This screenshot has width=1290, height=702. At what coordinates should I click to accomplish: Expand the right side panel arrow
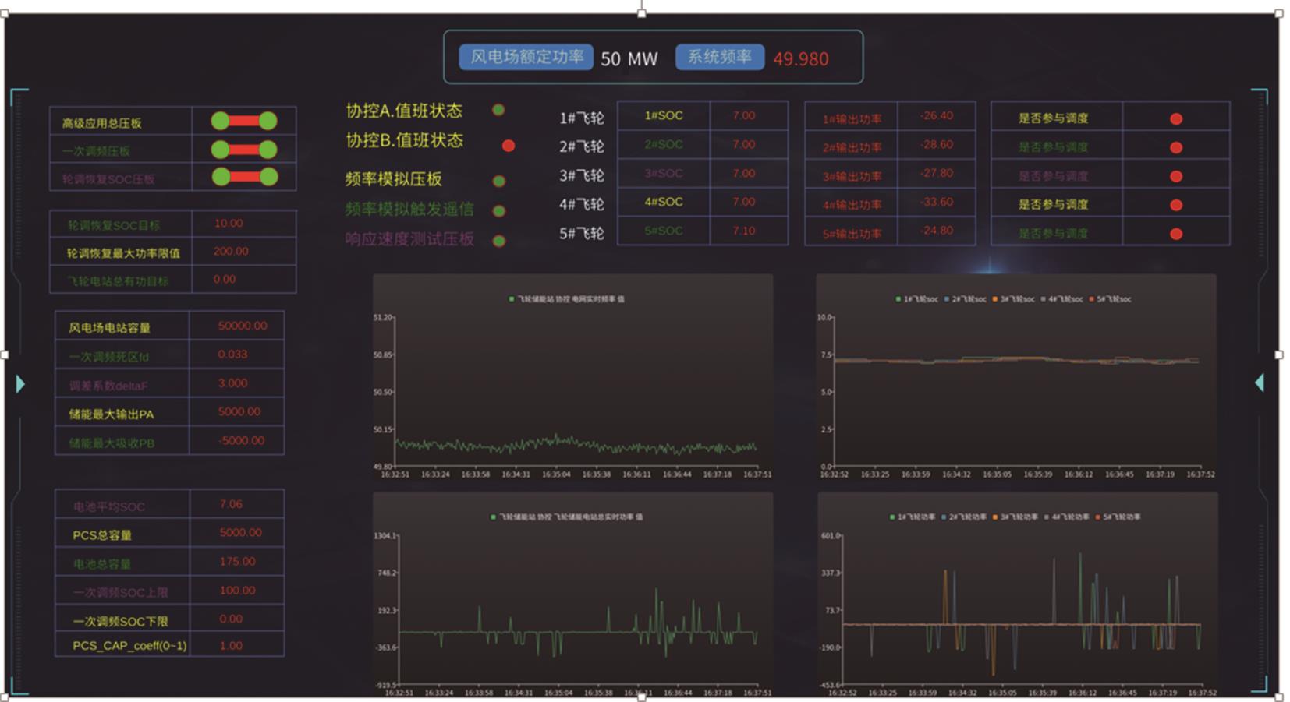(1259, 383)
